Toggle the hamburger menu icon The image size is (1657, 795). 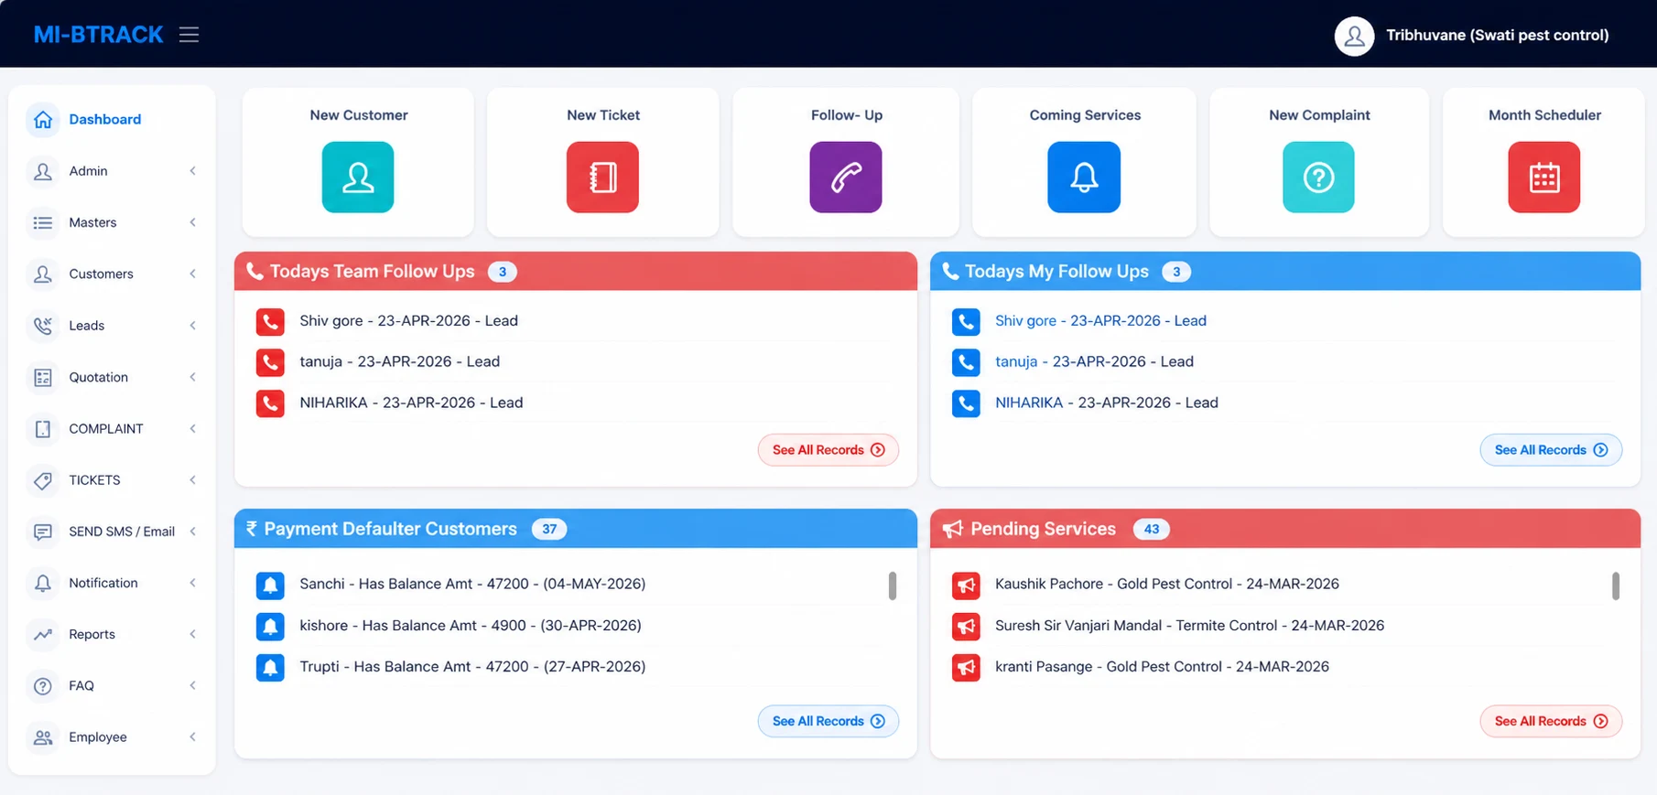(x=189, y=35)
